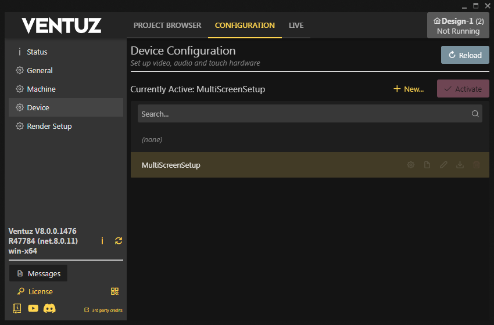This screenshot has height=325, width=494.
Task: Click duplicate page icon on MultiScreenSetup row
Action: 427,165
